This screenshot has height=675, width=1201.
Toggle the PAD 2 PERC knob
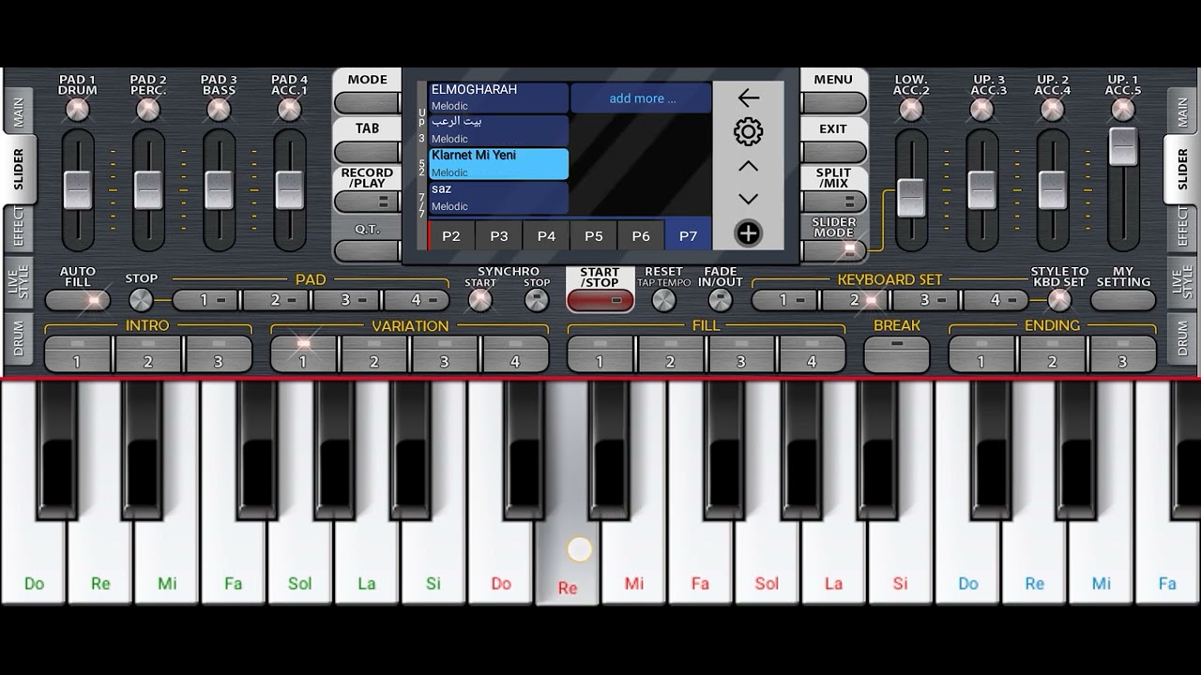(x=148, y=110)
